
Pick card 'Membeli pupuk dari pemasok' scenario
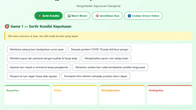(43, 58)
